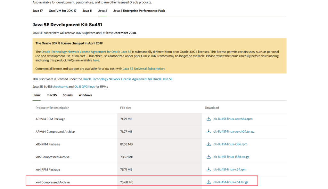This screenshot has width=328, height=189.
Task: Download jdk-8u451-linux-x64.rpm file link
Action: click(x=229, y=169)
